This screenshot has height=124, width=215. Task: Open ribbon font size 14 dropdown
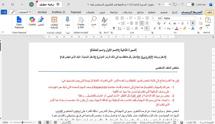pyautogui.click(x=153, y=18)
